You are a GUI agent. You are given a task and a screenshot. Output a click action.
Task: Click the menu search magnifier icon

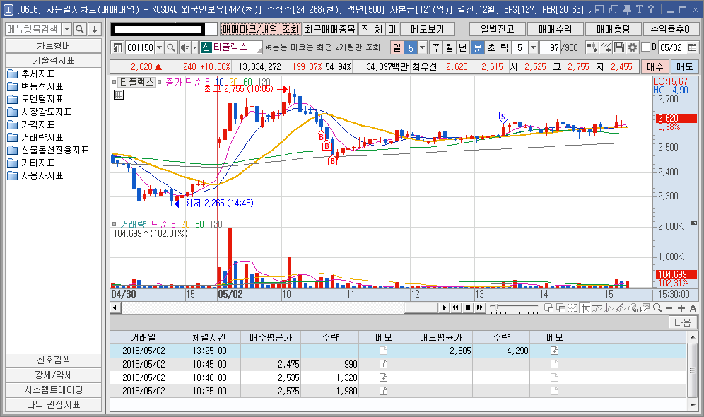tap(79, 30)
